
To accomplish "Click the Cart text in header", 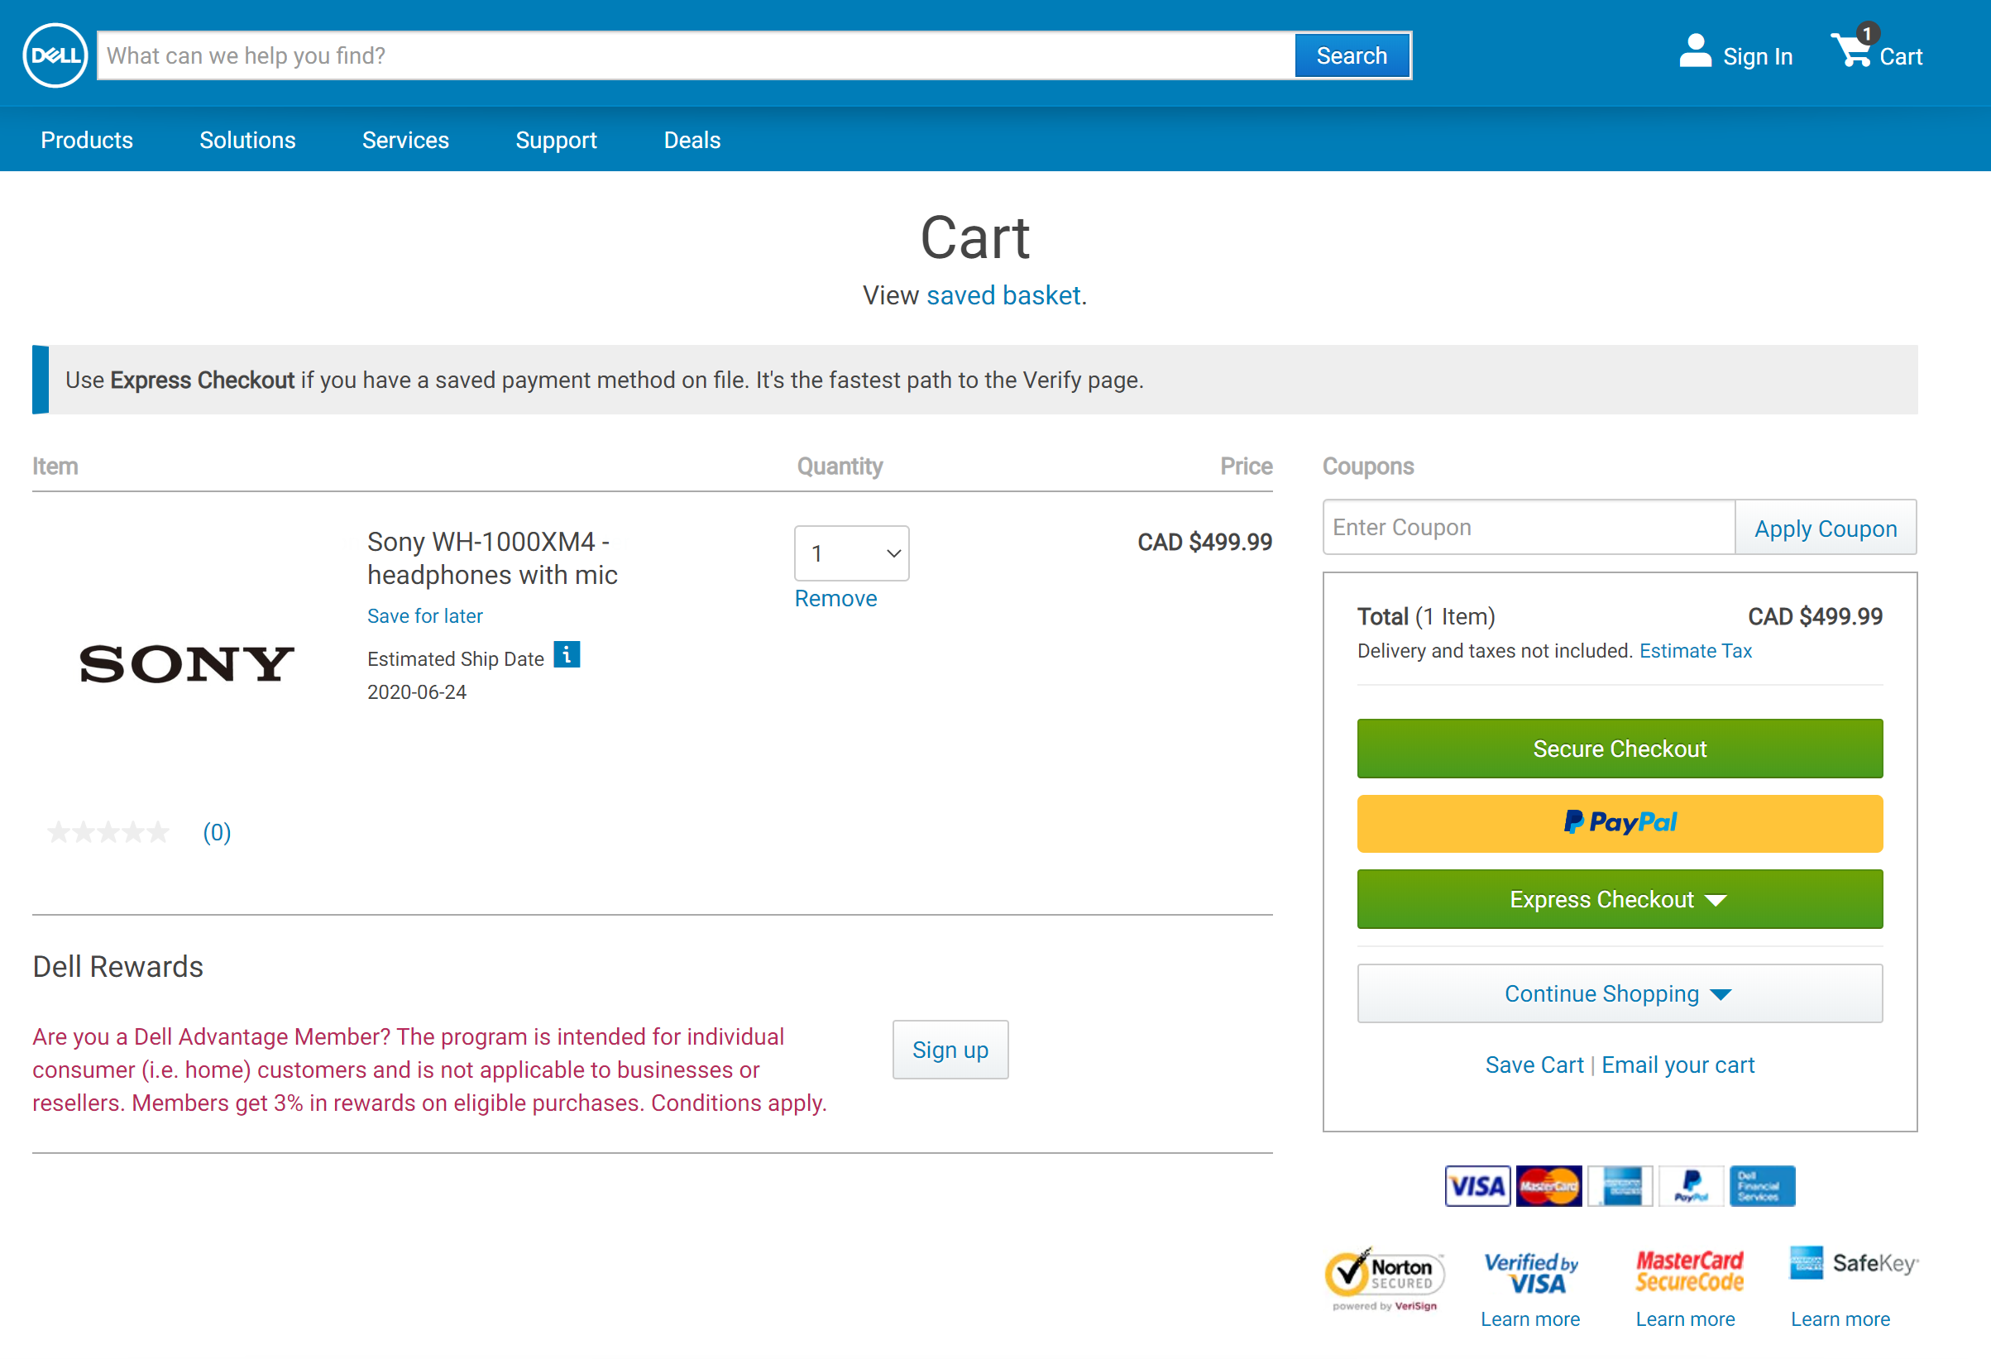I will (x=1900, y=56).
